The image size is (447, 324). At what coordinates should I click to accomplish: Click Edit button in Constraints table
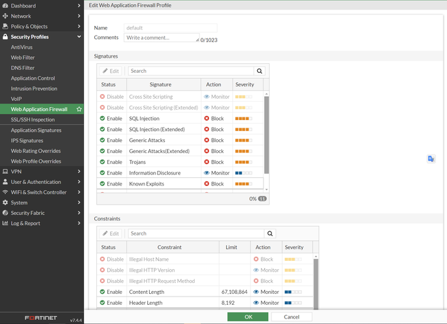click(110, 233)
